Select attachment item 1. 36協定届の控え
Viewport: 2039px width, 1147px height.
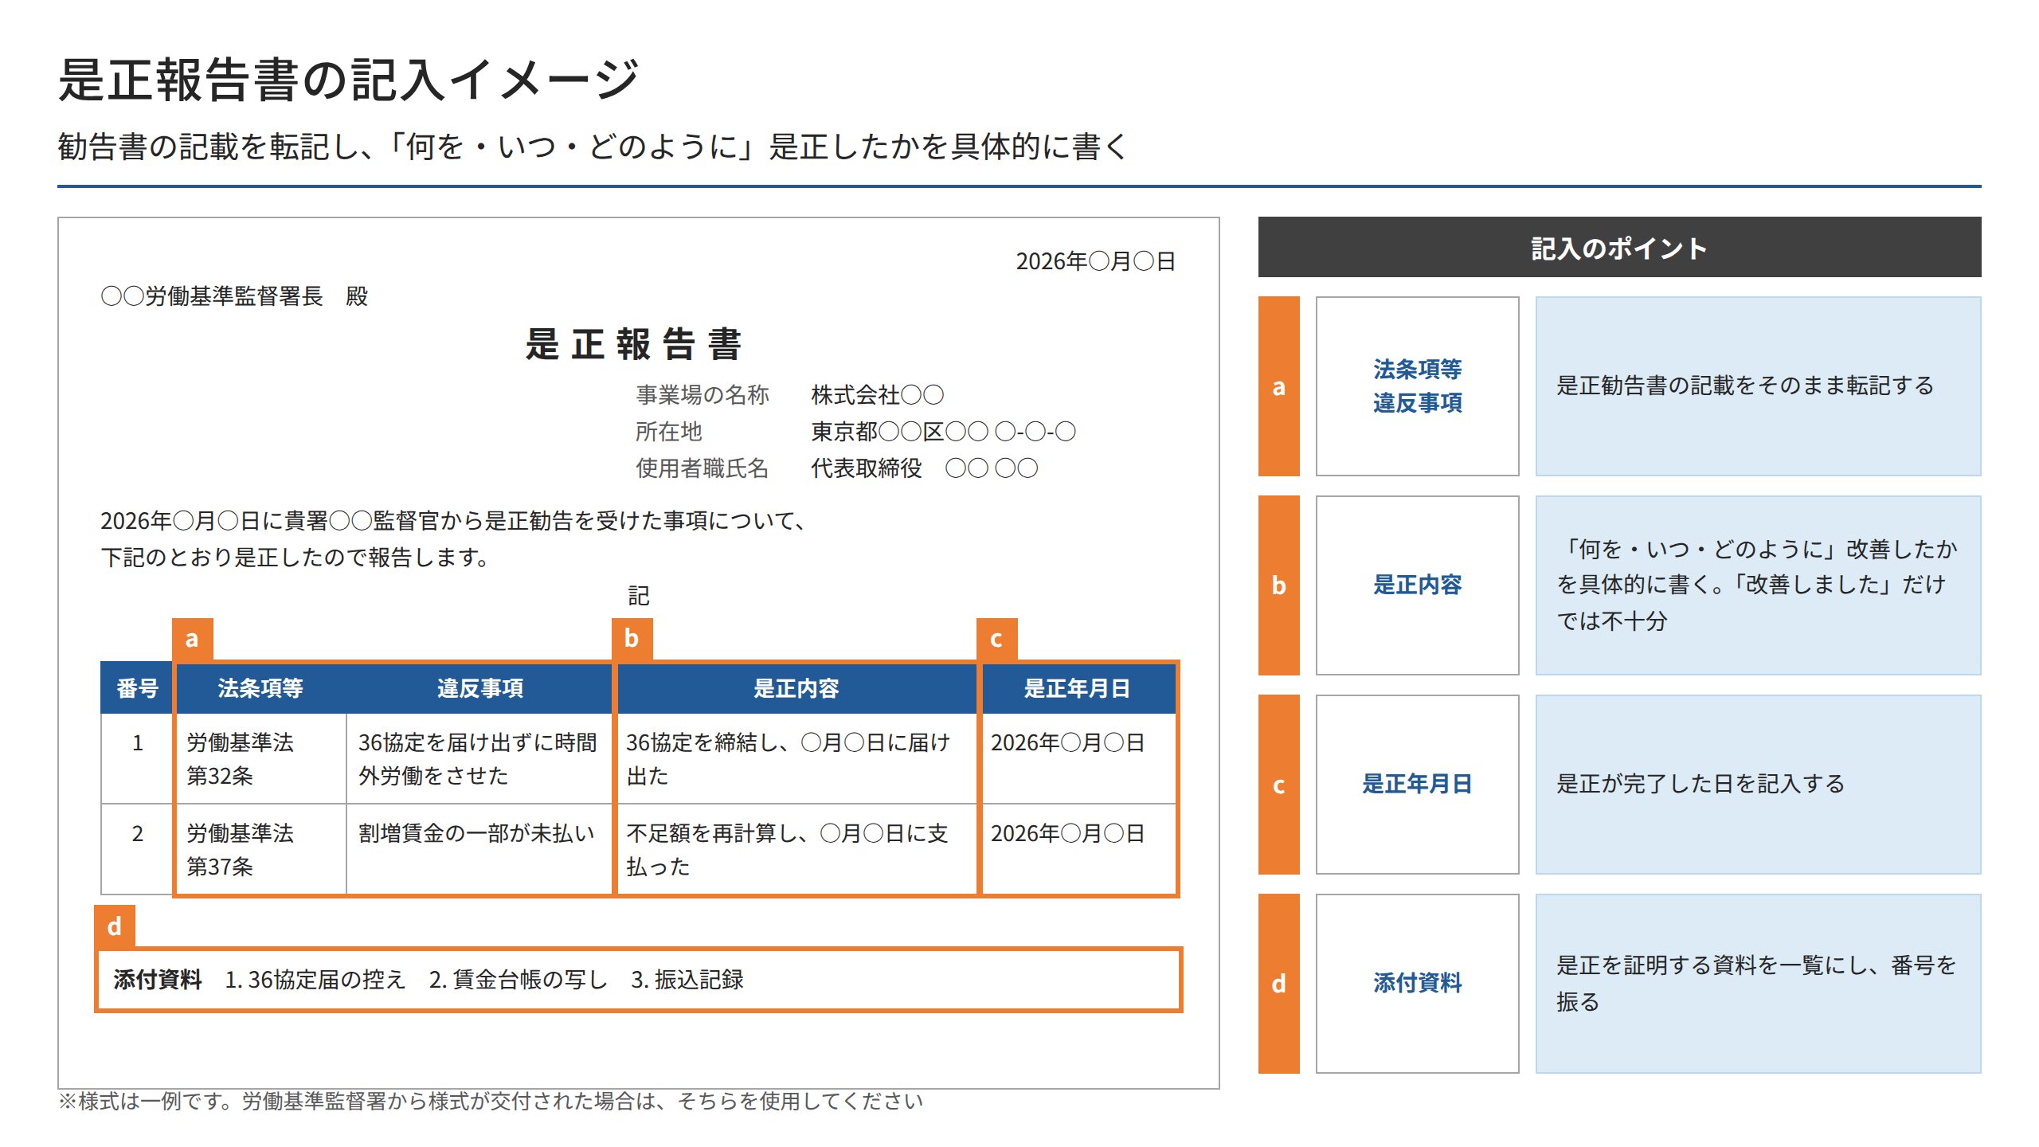click(x=315, y=979)
